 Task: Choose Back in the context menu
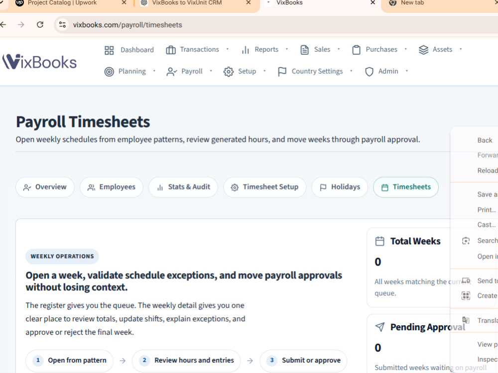(x=485, y=140)
